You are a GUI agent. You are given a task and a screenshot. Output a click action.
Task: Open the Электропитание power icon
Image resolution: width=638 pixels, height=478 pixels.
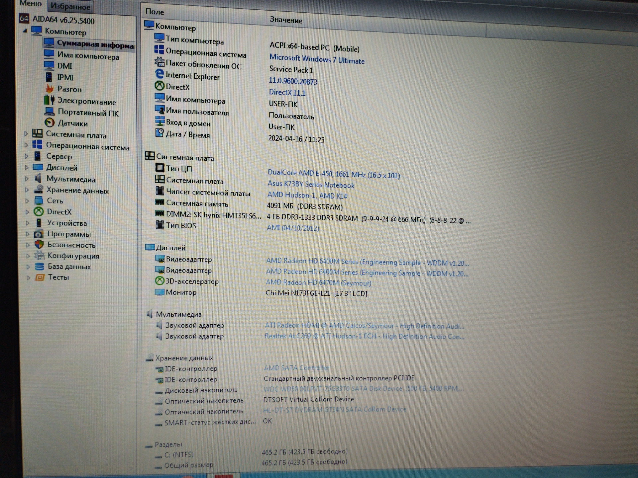(x=49, y=100)
